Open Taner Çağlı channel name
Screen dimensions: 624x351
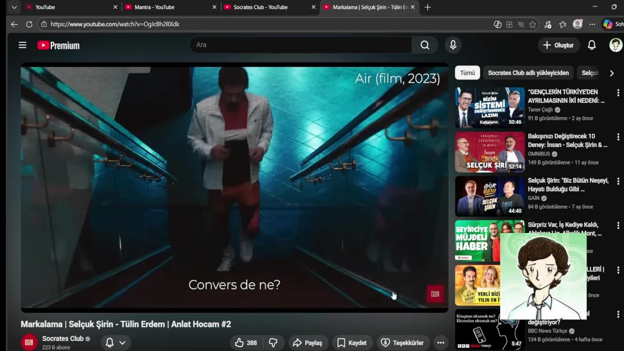click(541, 110)
